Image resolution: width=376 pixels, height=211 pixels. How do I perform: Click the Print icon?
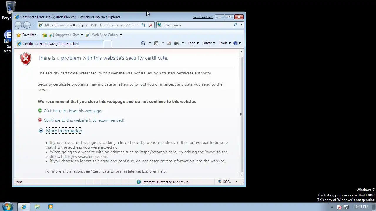click(177, 43)
